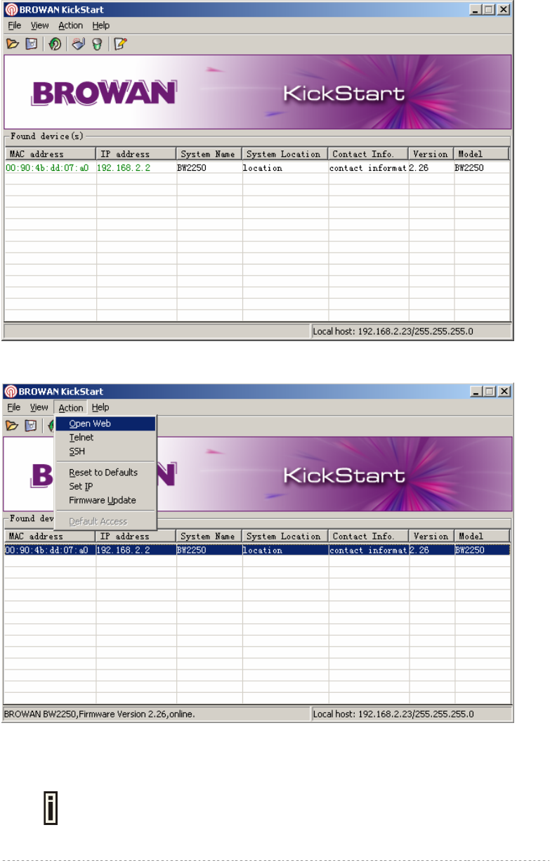
Task: Open the File menu in the upper KickStart window
Action: tap(15, 25)
